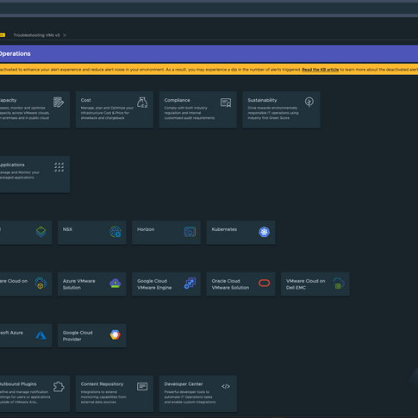Viewport: 418px width, 418px height.
Task: Click the Capacity card icon
Action: [59, 103]
